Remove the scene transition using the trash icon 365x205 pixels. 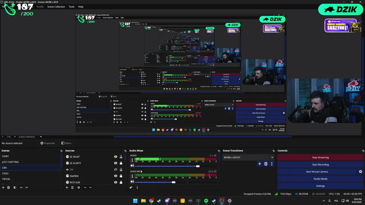tap(266, 164)
